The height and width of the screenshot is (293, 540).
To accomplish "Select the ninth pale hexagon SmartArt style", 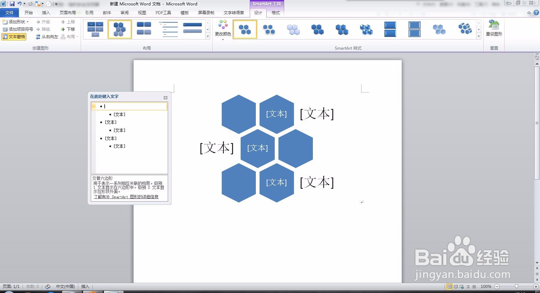I will (439, 29).
